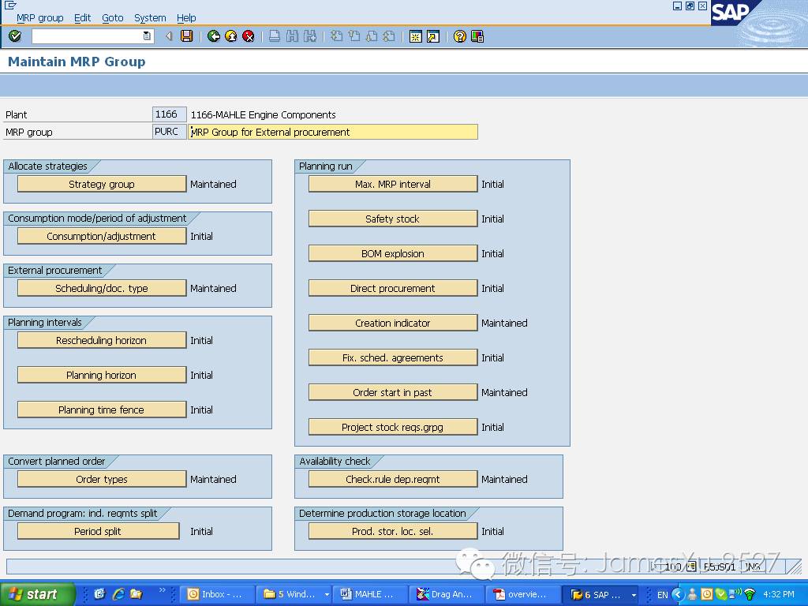Open the Customize Local Layout icon
This screenshot has width=808, height=606.
(x=477, y=36)
